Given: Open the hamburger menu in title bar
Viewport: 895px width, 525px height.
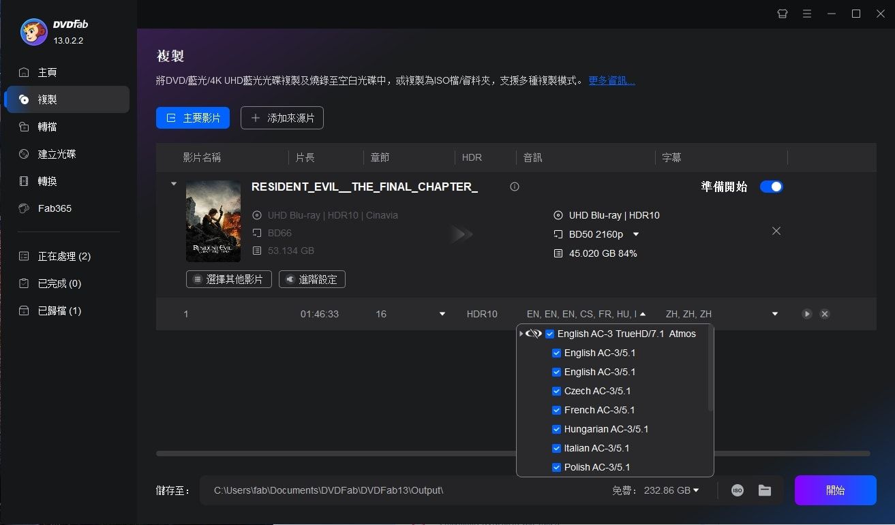Looking at the screenshot, I should [807, 14].
